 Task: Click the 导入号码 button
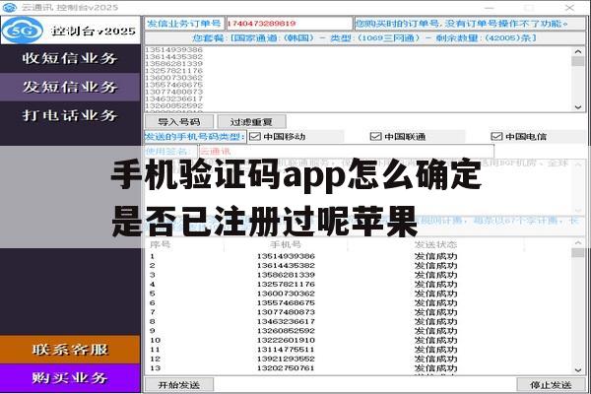tap(179, 122)
